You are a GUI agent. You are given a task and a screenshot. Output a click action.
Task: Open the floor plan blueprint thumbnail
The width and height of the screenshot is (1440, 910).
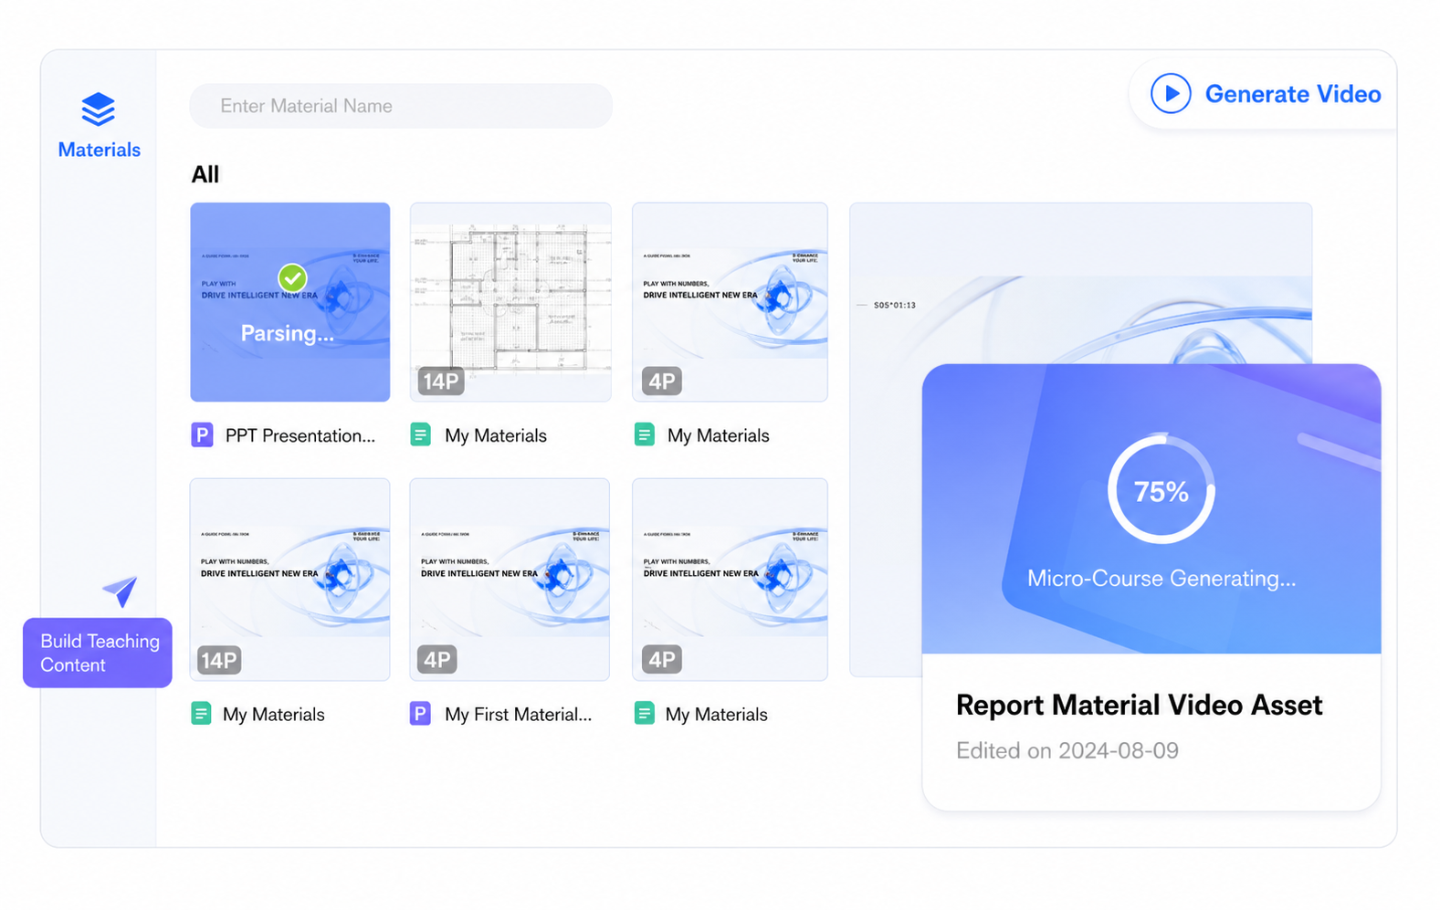[510, 302]
